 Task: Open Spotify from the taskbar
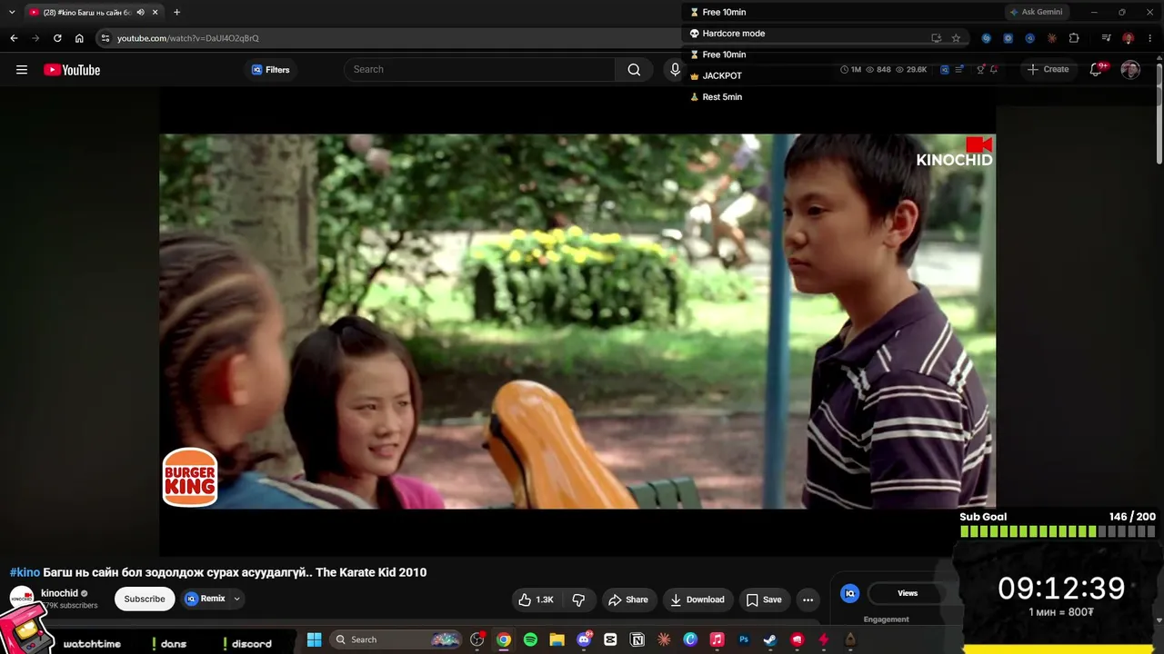click(x=530, y=639)
